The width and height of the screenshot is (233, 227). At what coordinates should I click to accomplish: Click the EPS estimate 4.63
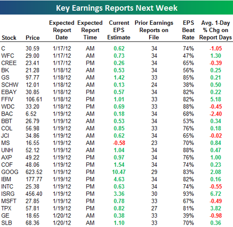tap(119, 179)
